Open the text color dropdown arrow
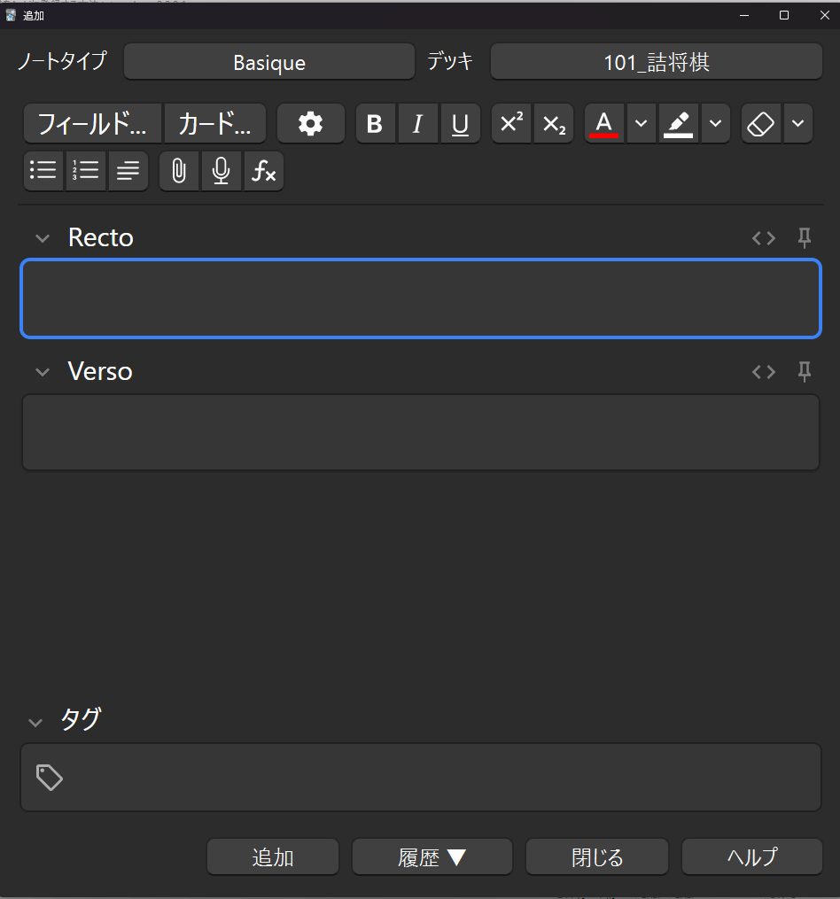 click(641, 124)
